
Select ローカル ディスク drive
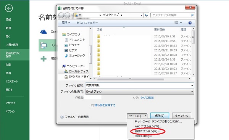click(x=76, y=71)
